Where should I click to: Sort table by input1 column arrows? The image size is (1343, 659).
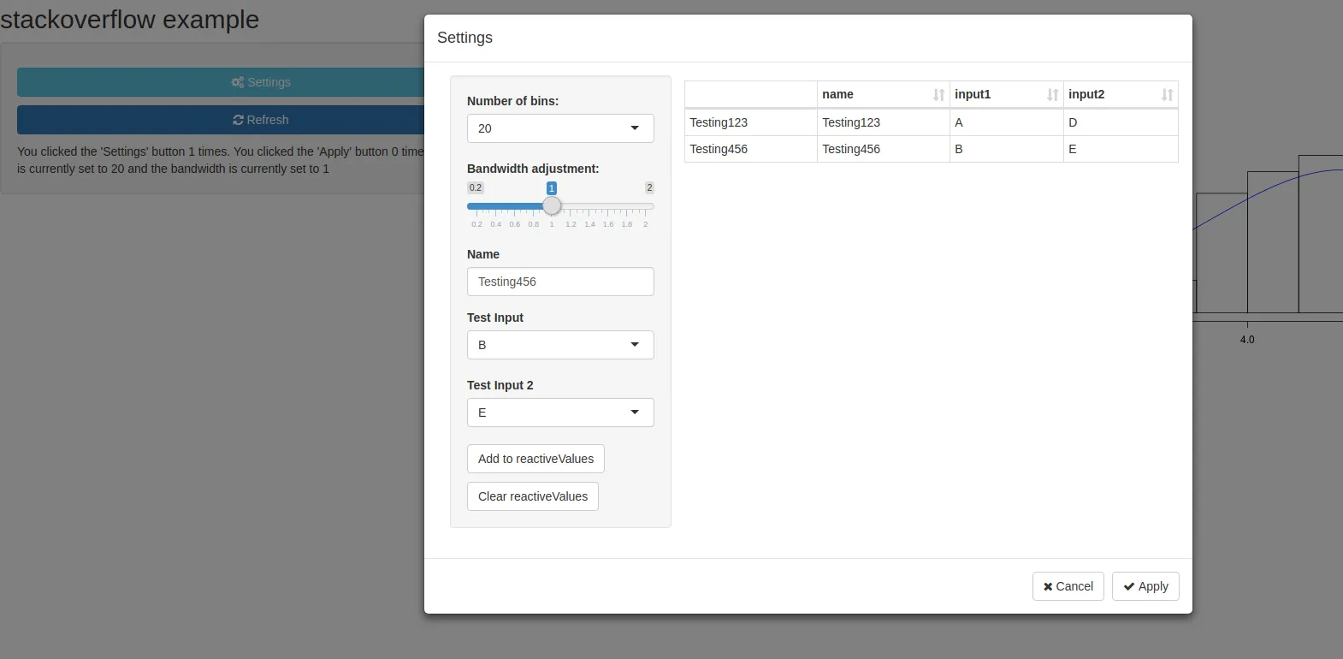click(x=1052, y=95)
